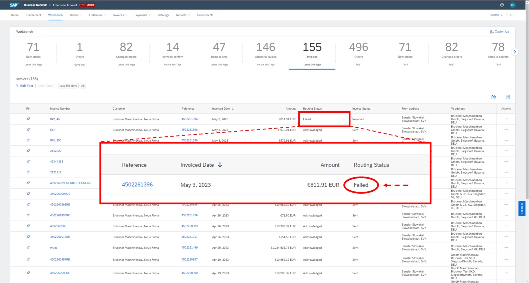Screen dimensions: 529x283
Task: Open invoice INV_45 link
Action: [55, 119]
